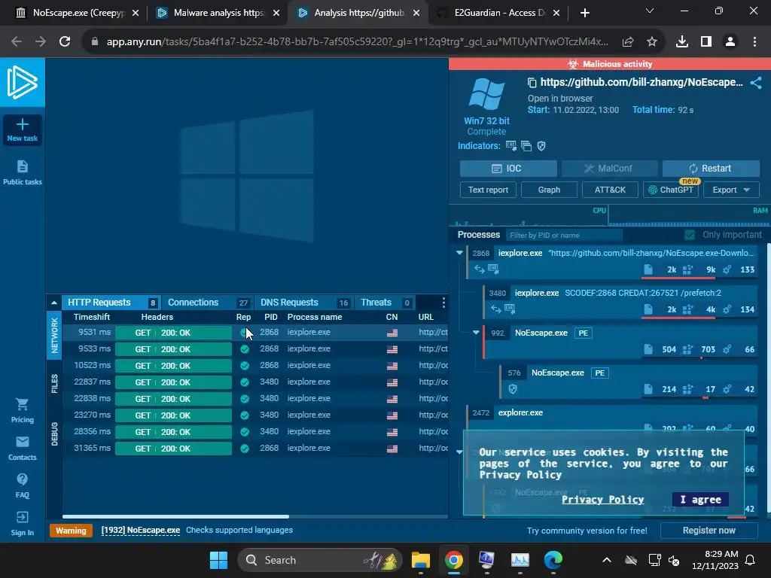Screen dimensions: 771x578
Task: Click the share icon beside URL
Action: 756,83
